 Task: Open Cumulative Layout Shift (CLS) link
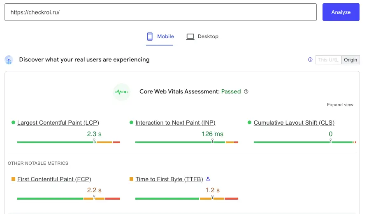click(294, 123)
